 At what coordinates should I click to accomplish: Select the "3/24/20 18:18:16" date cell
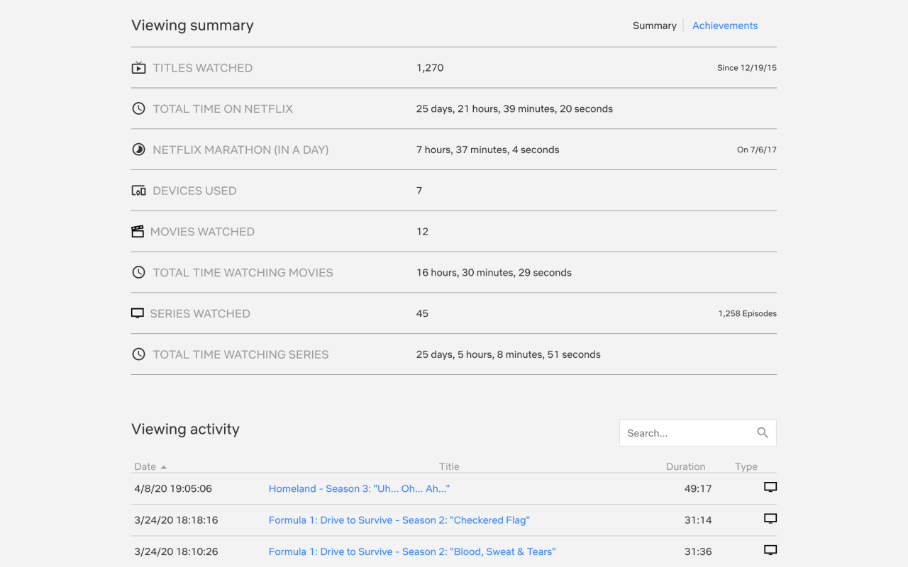click(x=176, y=520)
